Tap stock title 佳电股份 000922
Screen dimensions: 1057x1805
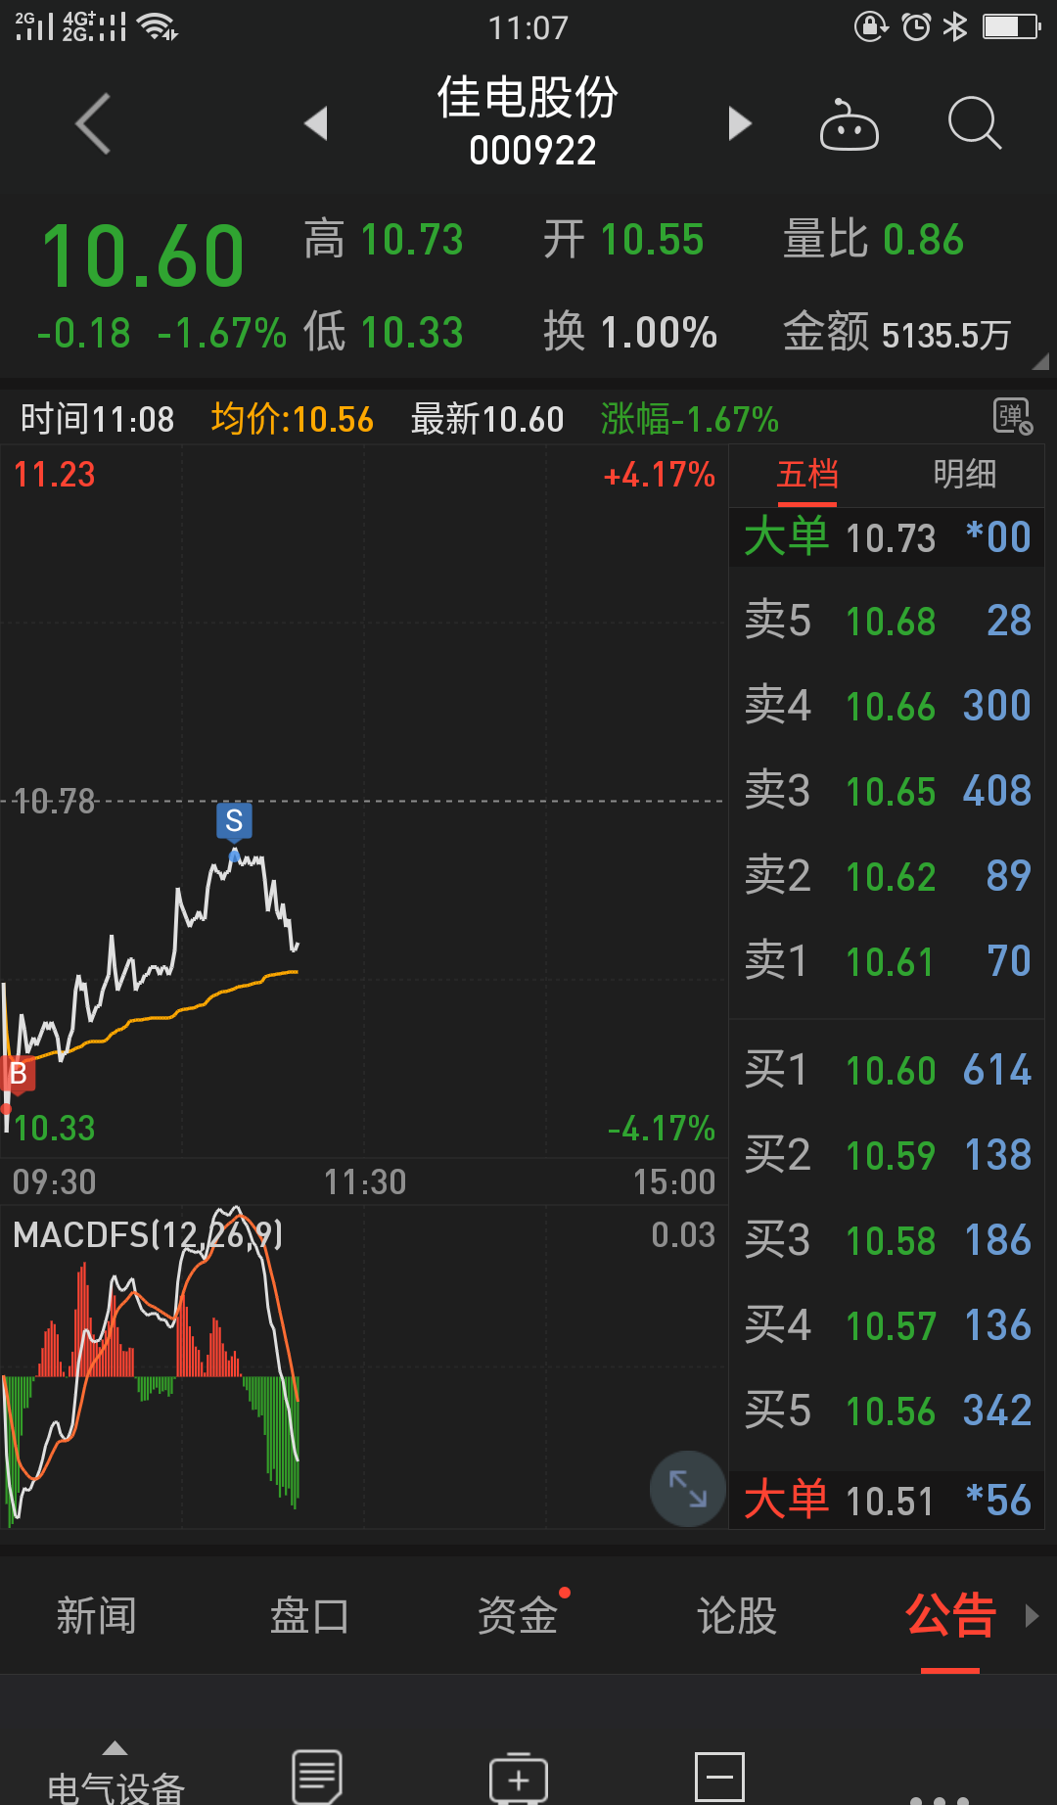pos(528,122)
